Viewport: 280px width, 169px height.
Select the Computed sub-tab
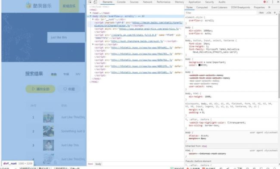(x=202, y=7)
